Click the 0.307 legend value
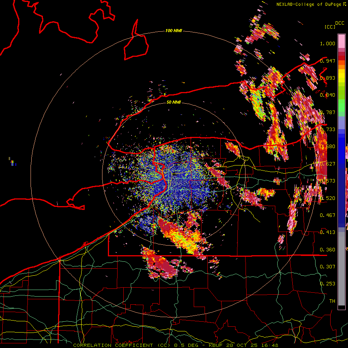The image size is (348, 348). (328, 266)
